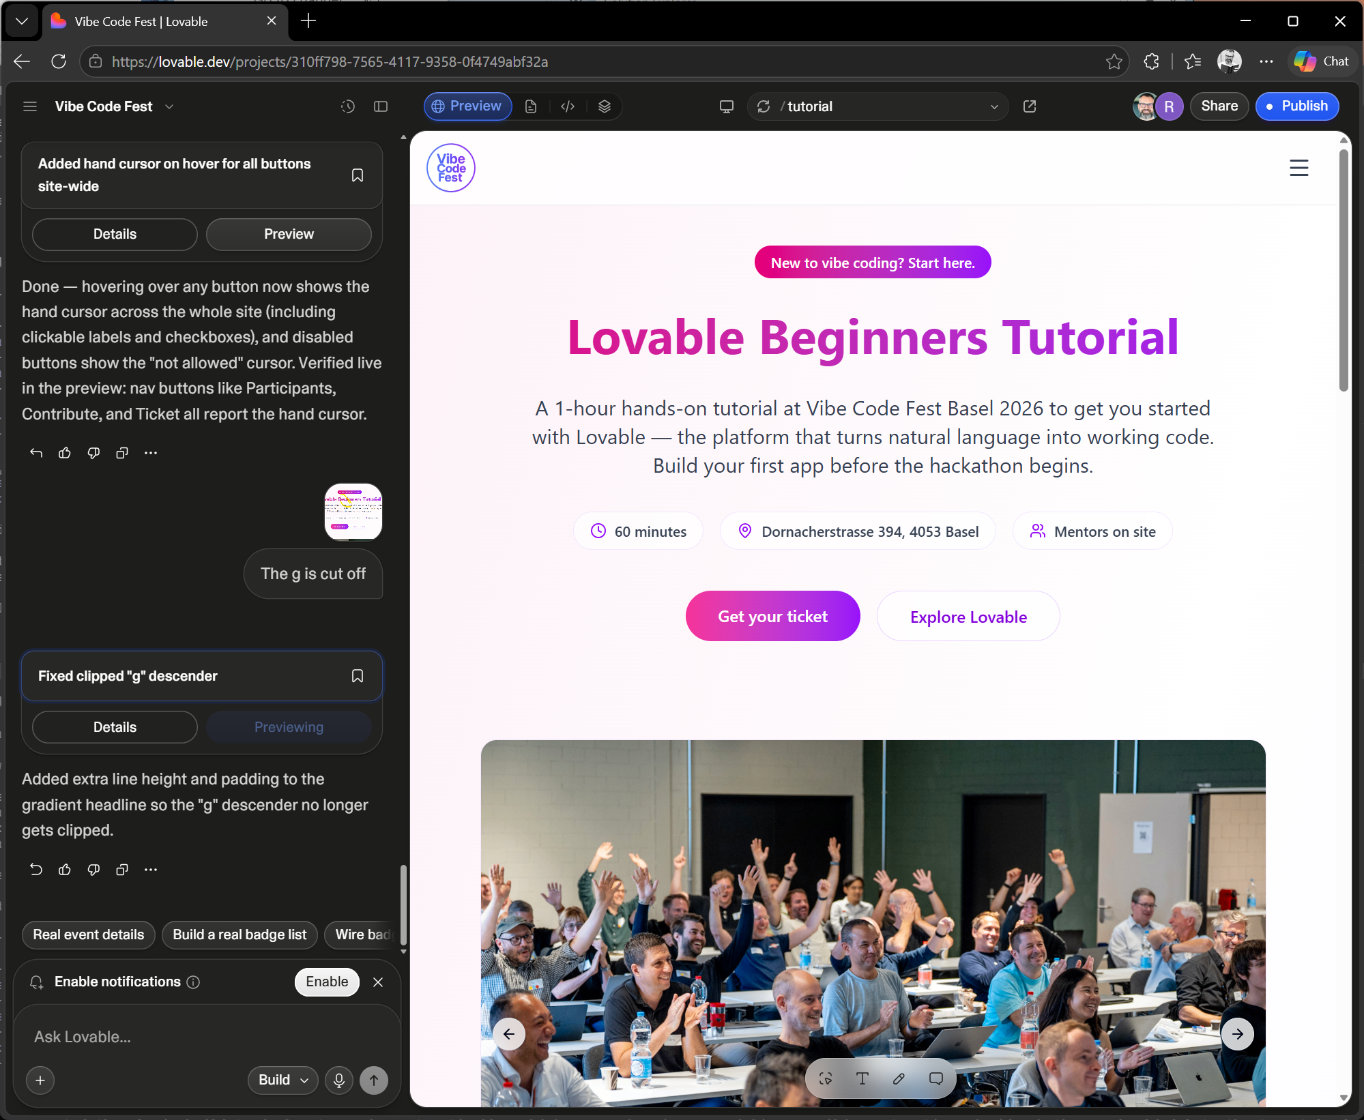The width and height of the screenshot is (1364, 1120).
Task: Expand the Vibe Code Fest project dropdown
Action: [169, 106]
